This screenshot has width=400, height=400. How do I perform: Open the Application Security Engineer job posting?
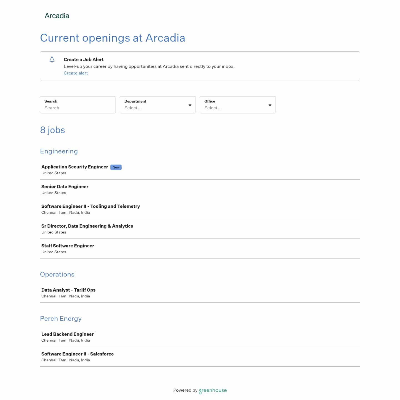(74, 167)
